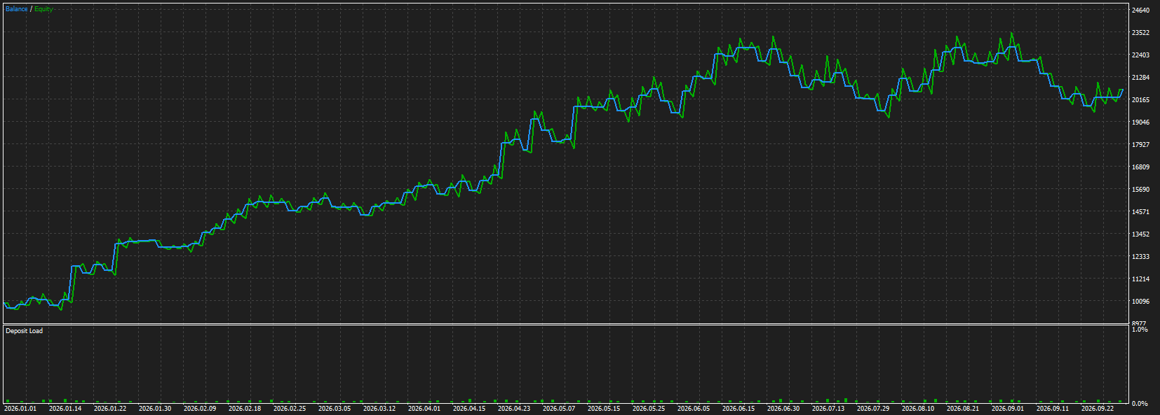Click the Balance legend label

17,9
